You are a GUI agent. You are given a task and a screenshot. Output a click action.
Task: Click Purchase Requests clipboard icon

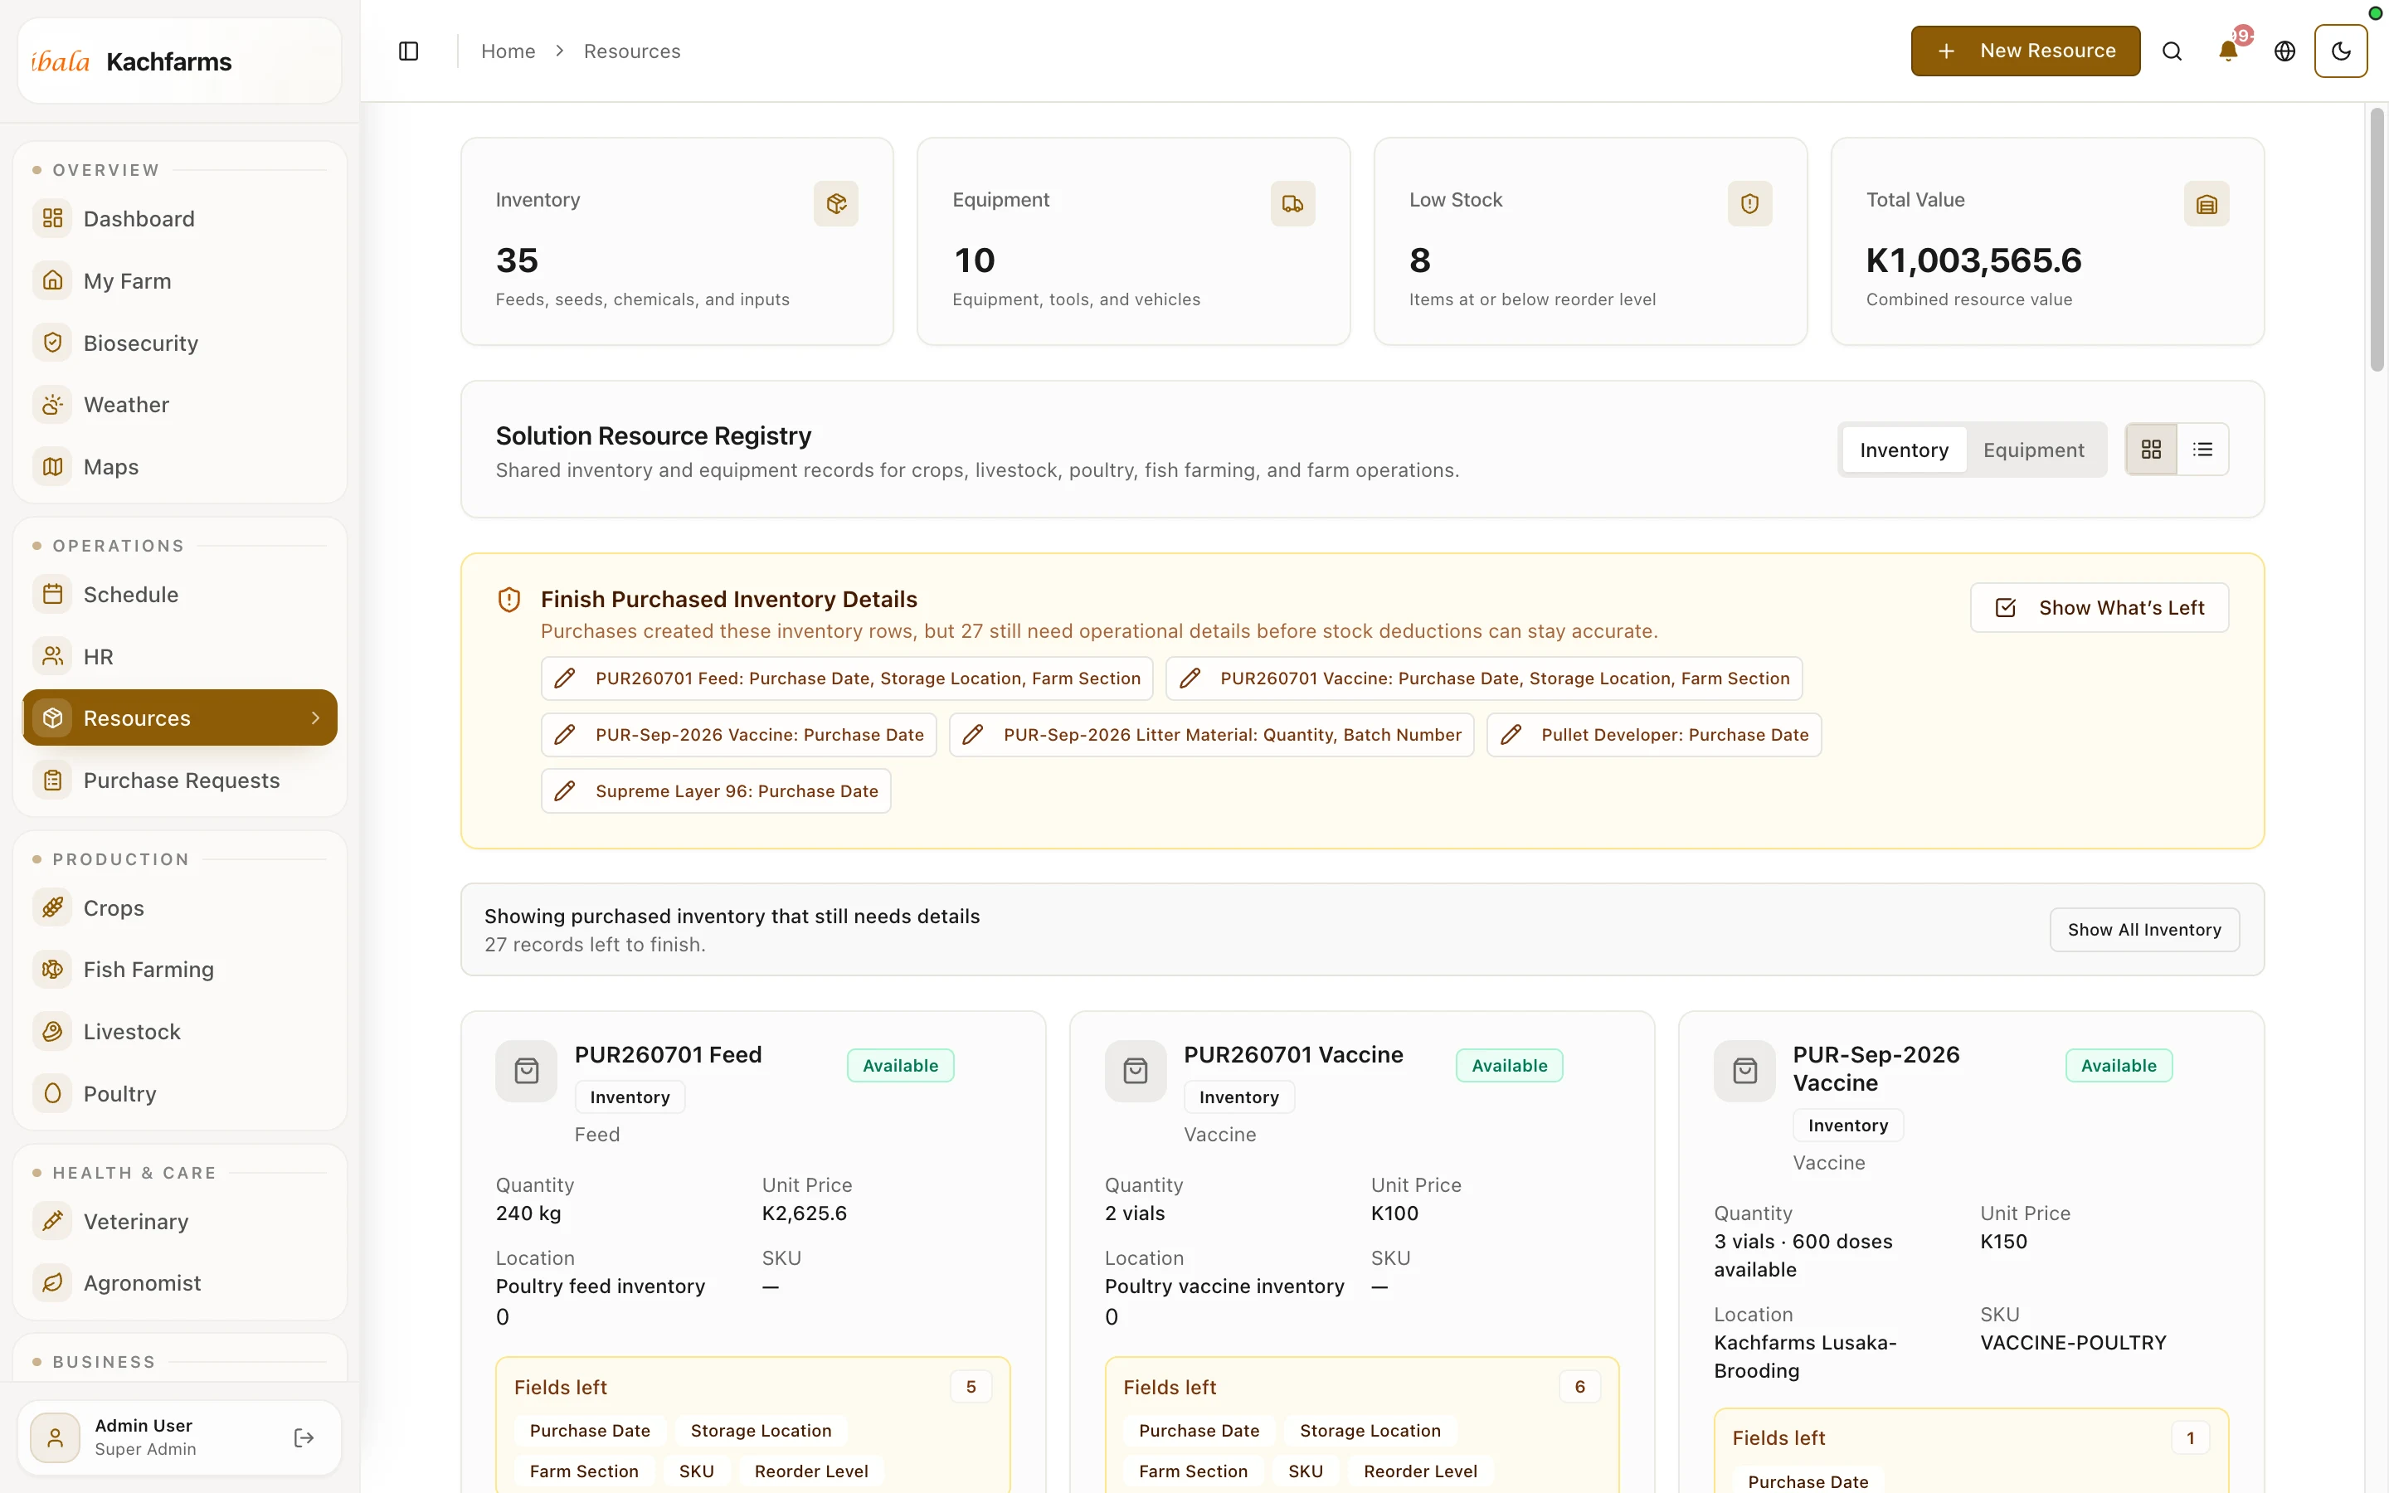click(52, 780)
